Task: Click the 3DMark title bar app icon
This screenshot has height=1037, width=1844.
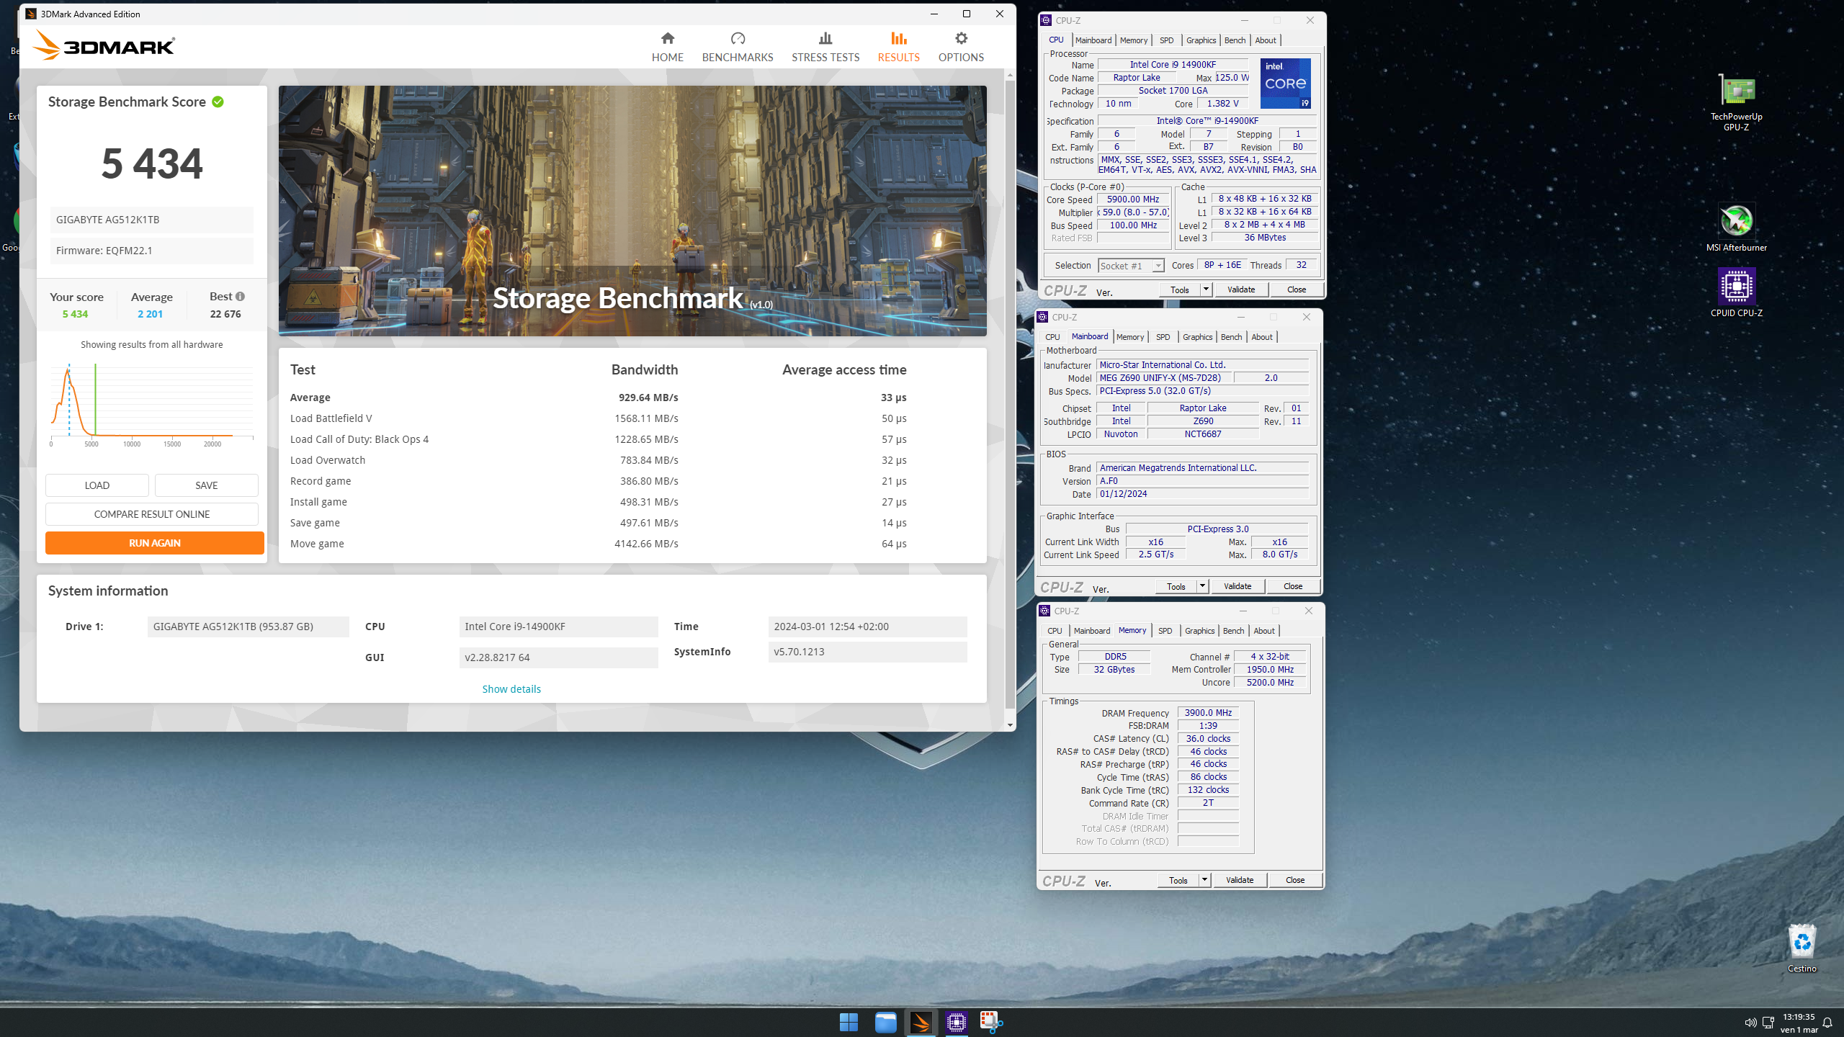Action: (30, 14)
